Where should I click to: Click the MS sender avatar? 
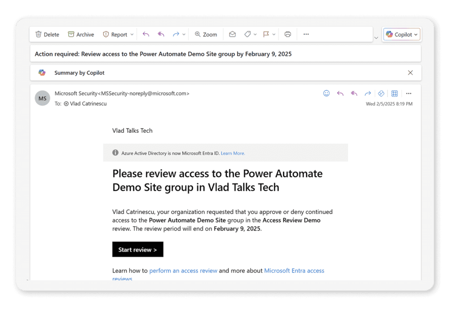pyautogui.click(x=42, y=98)
